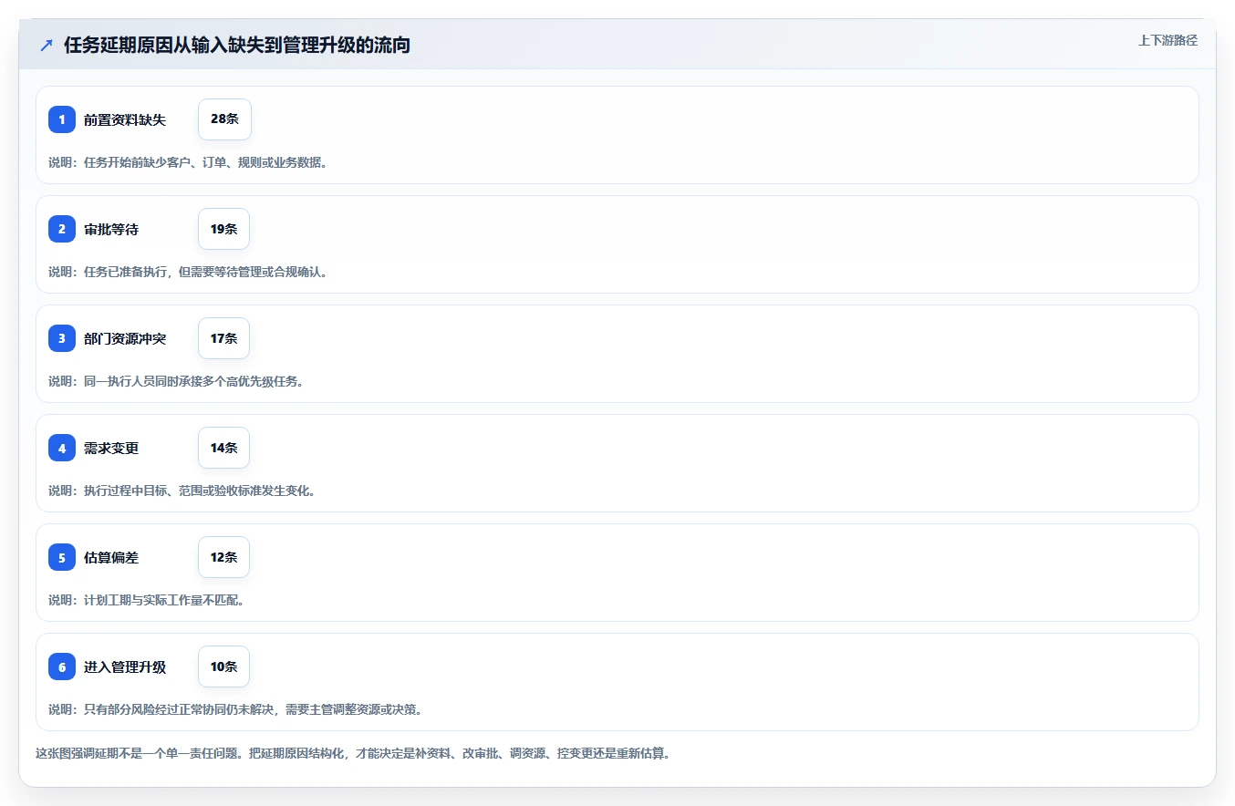The image size is (1235, 806).
Task: Click the 部门资源冲突 step name
Action: coord(125,338)
